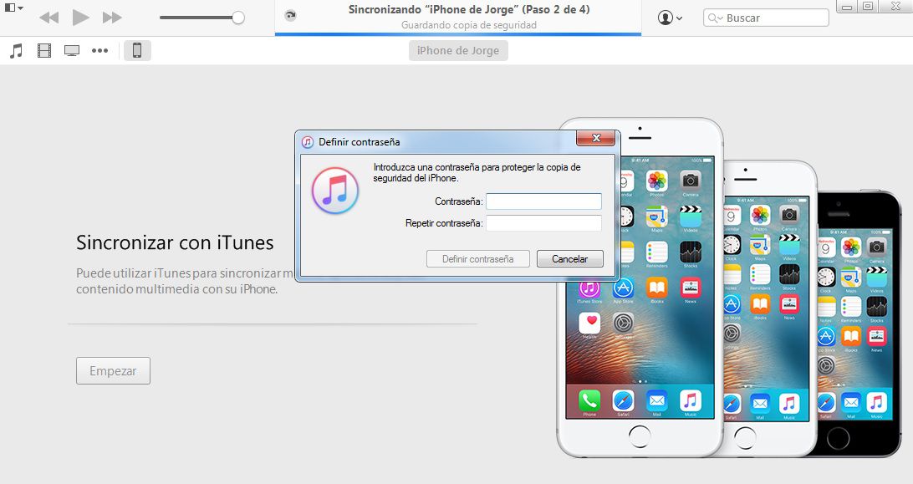Maximize the iTunes window
The width and height of the screenshot is (913, 484).
868,7
